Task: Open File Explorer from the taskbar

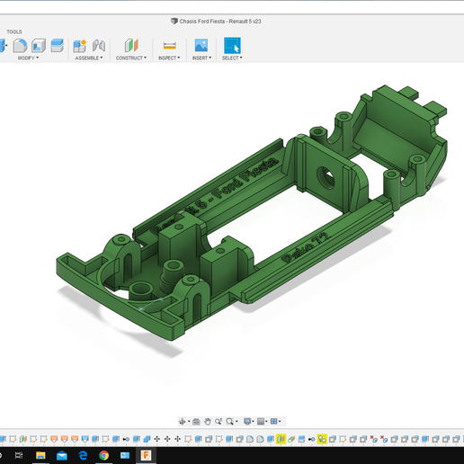Action: coord(40,456)
